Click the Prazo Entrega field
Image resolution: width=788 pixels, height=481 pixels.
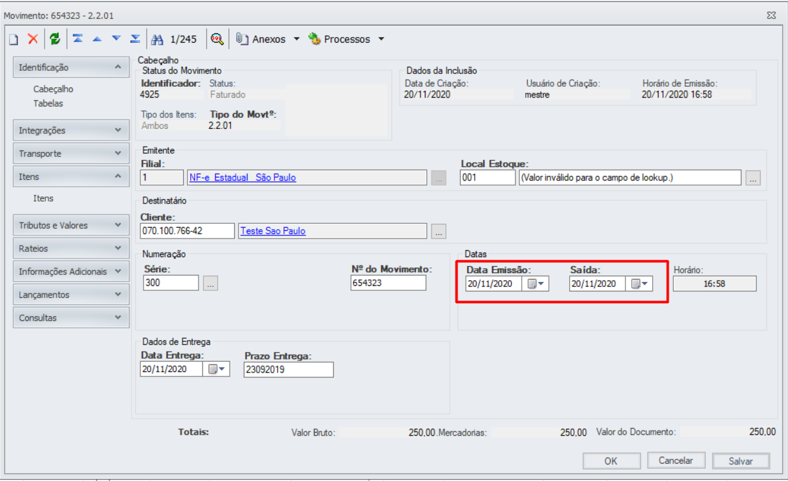tap(288, 369)
